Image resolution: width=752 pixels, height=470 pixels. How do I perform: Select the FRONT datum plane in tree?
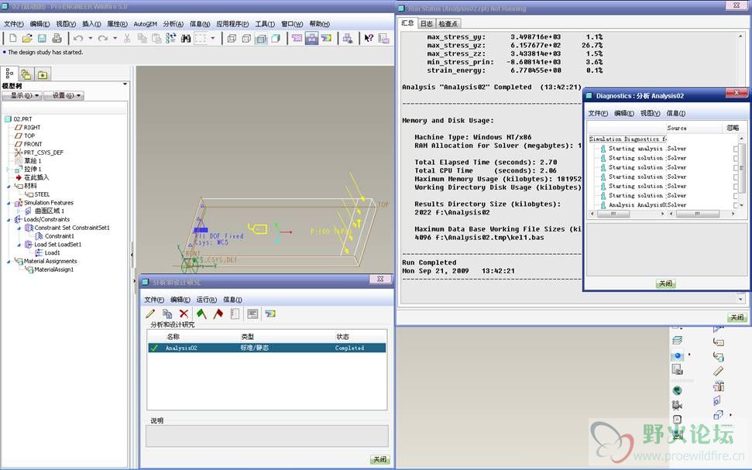point(29,144)
